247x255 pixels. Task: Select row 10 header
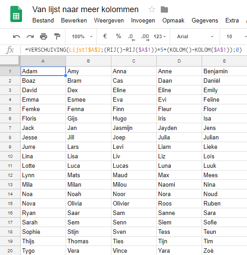[10, 157]
